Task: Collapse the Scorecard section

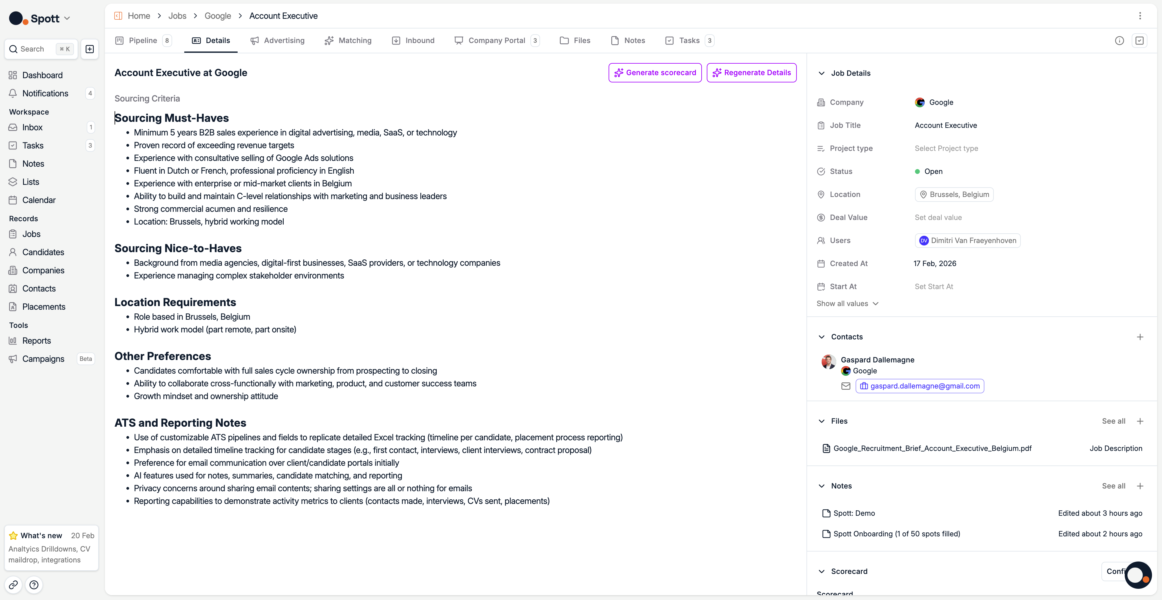Action: 821,572
